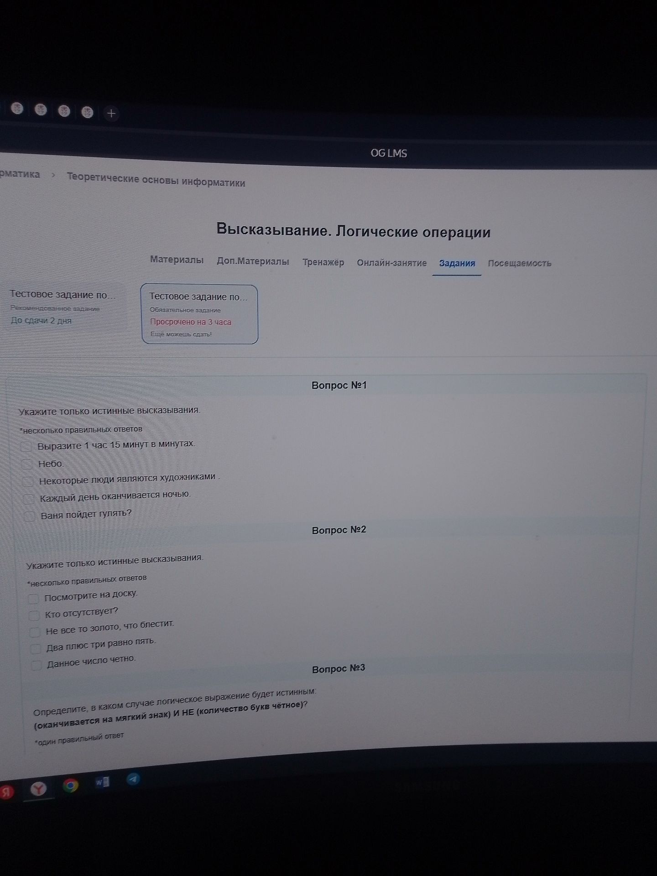The width and height of the screenshot is (657, 876).
Task: Click 'Ещё можешь сдать!' text
Action: coord(181,334)
